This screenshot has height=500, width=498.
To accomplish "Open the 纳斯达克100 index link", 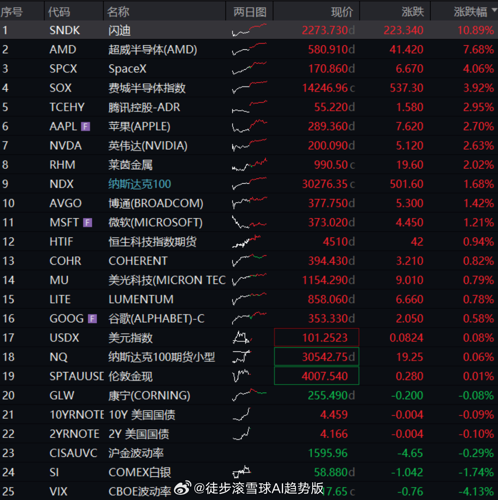I will pyautogui.click(x=140, y=184).
